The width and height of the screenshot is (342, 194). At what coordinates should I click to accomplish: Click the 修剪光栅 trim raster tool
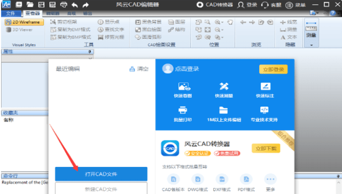pyautogui.click(x=111, y=37)
